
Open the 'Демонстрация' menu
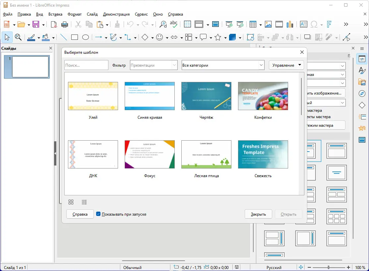tap(116, 14)
